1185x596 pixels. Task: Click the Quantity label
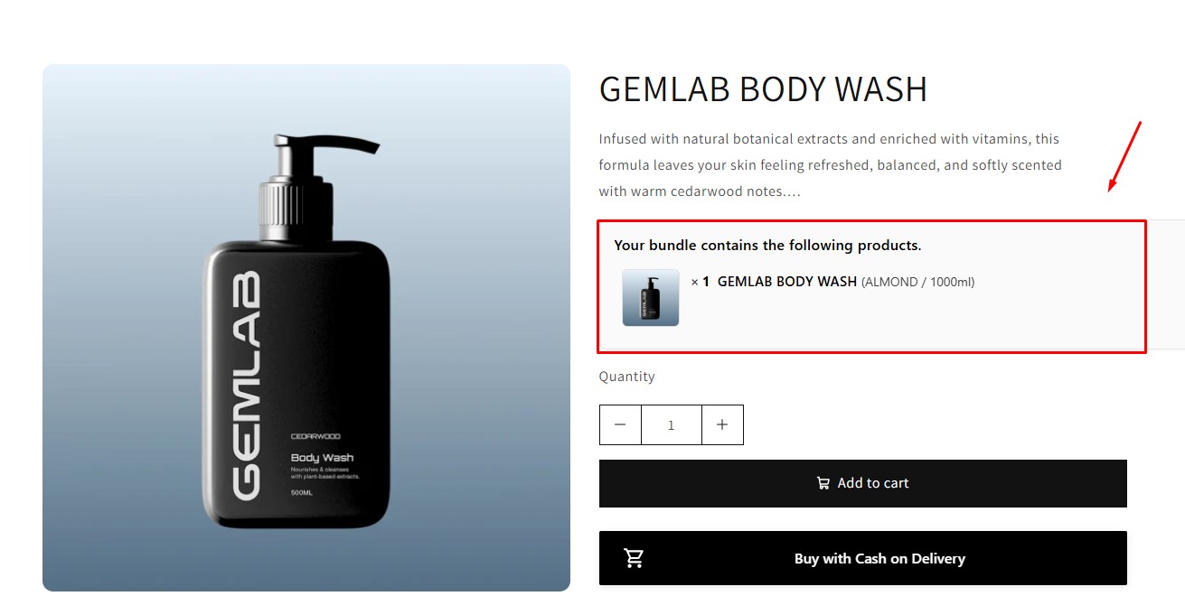coord(627,377)
